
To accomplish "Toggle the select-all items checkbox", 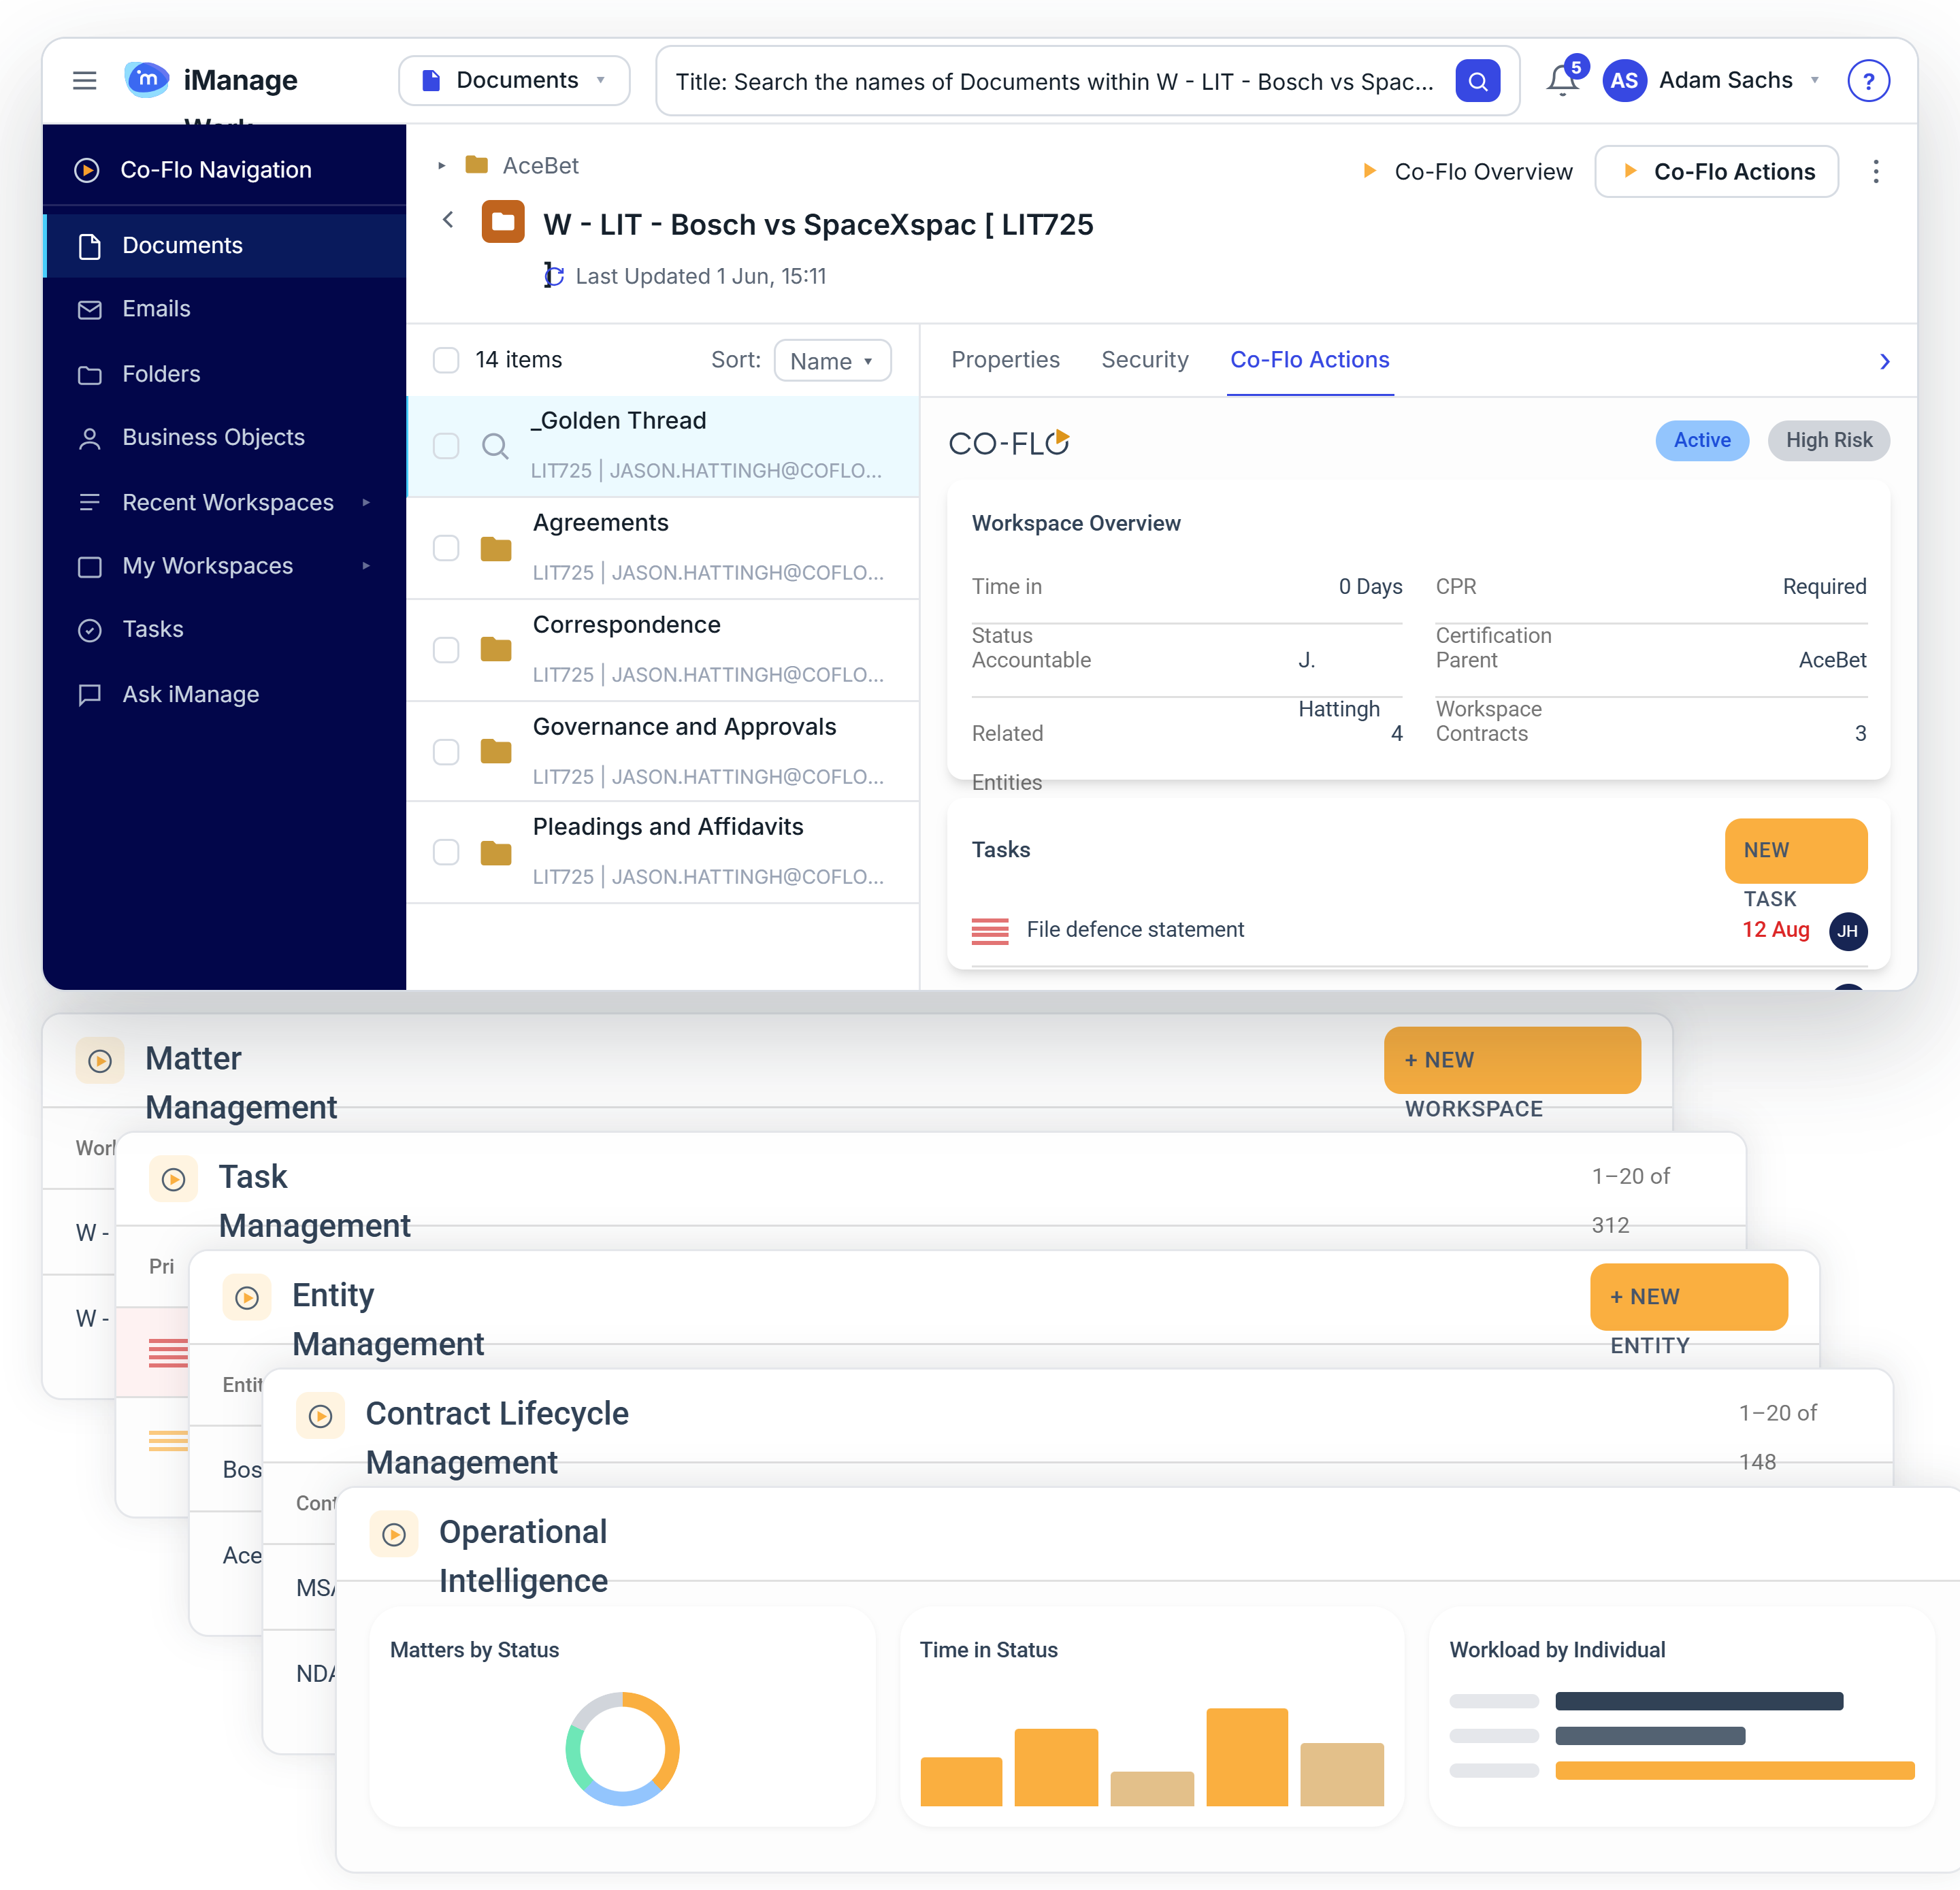I will (x=446, y=360).
